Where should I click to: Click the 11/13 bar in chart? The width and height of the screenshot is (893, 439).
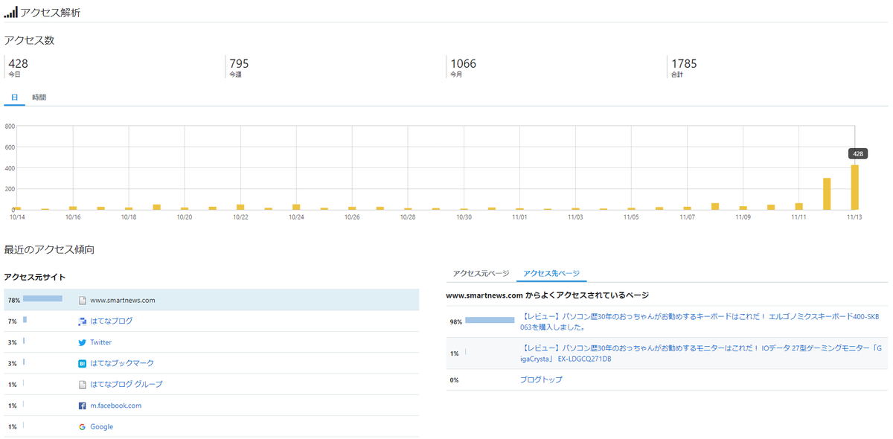click(x=855, y=188)
